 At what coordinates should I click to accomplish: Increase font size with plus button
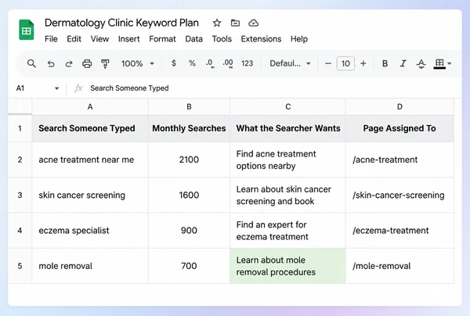tap(363, 63)
